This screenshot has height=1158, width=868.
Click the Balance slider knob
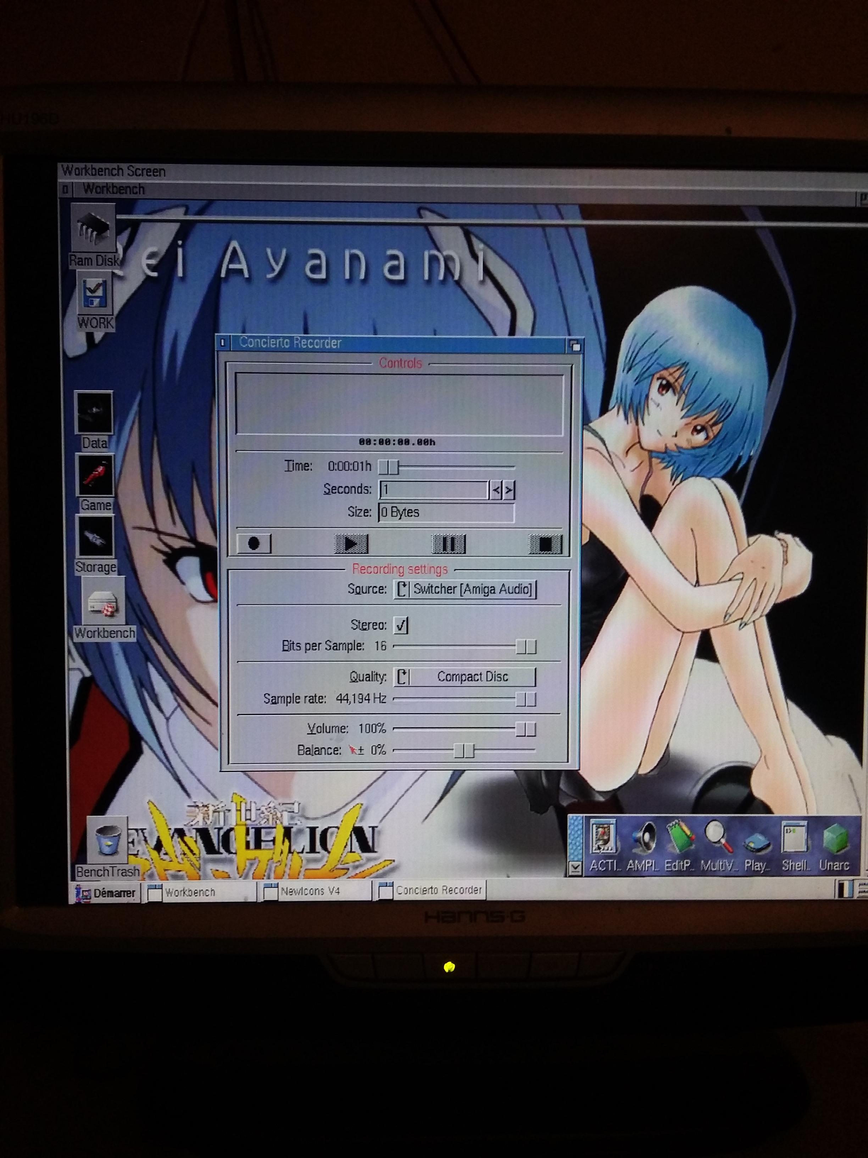pyautogui.click(x=463, y=751)
